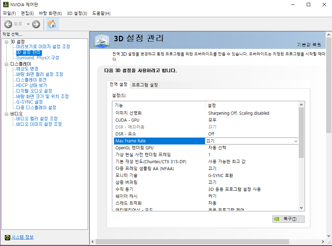Viewport: 332px width, 246px height.
Task: Click the Home icon in the toolbar
Action: [x=52, y=24]
